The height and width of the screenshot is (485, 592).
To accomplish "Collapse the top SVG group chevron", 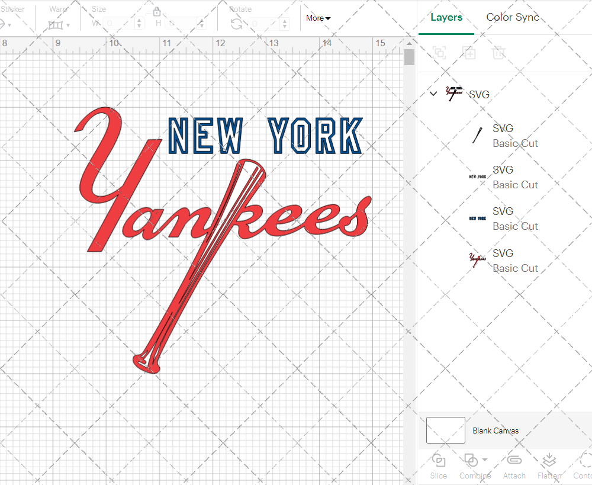I will (x=433, y=94).
